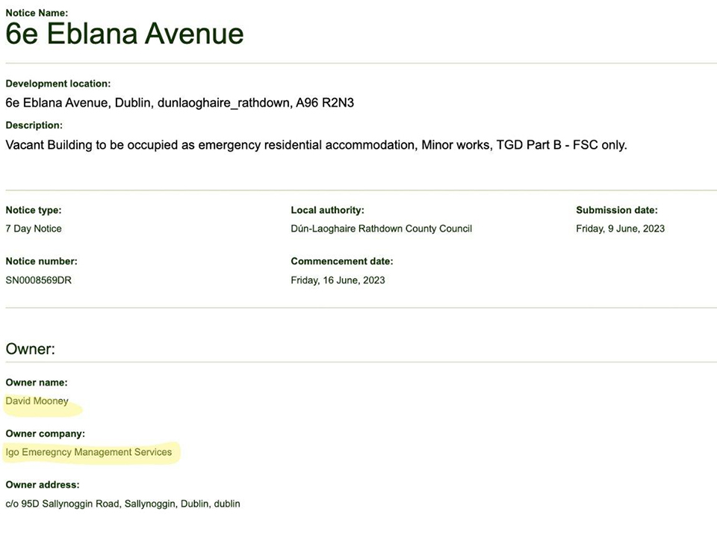Click the 'Friday, 9 June, 2023' submission date
The height and width of the screenshot is (544, 717).
pos(620,229)
